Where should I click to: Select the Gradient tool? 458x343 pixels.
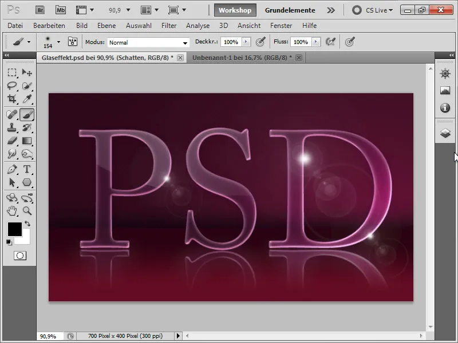coord(27,141)
